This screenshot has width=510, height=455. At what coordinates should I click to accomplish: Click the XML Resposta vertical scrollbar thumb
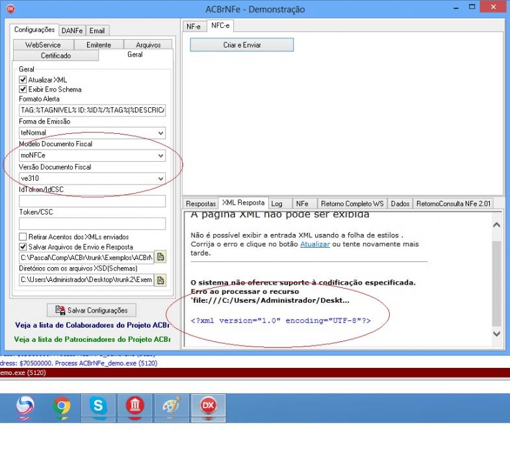[x=496, y=283]
